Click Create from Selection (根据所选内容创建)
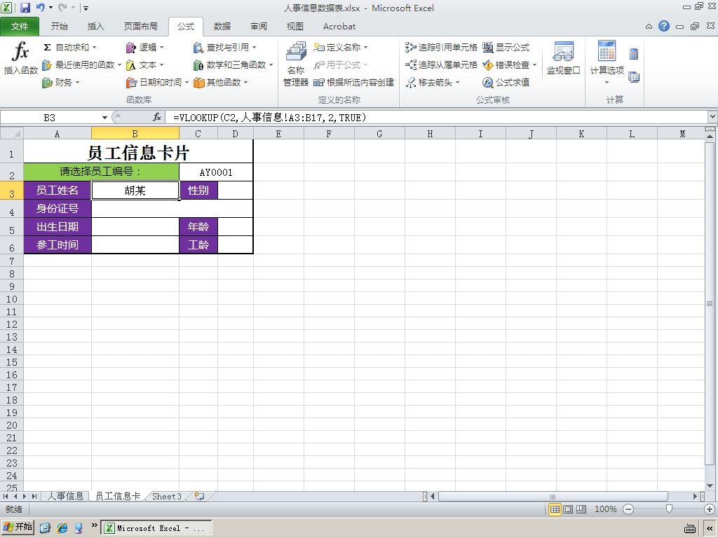 click(353, 83)
